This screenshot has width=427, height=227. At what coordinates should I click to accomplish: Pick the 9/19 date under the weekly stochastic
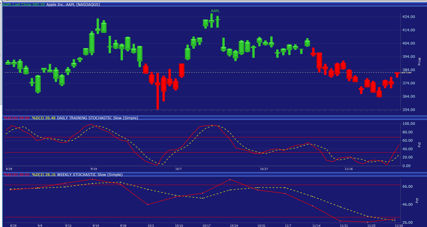95,226
